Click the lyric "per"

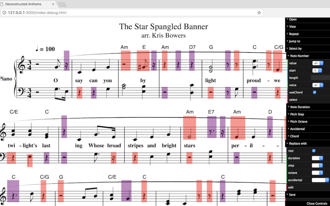tap(235, 146)
